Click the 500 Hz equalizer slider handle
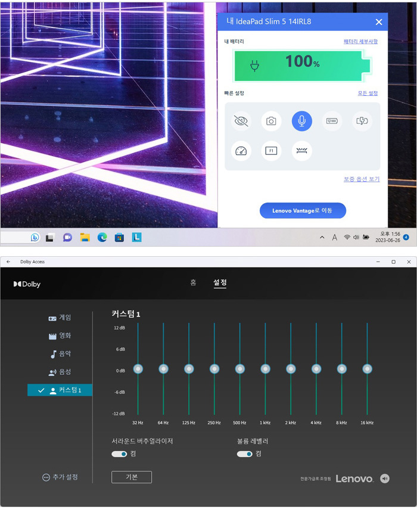The height and width of the screenshot is (510, 417). [240, 369]
